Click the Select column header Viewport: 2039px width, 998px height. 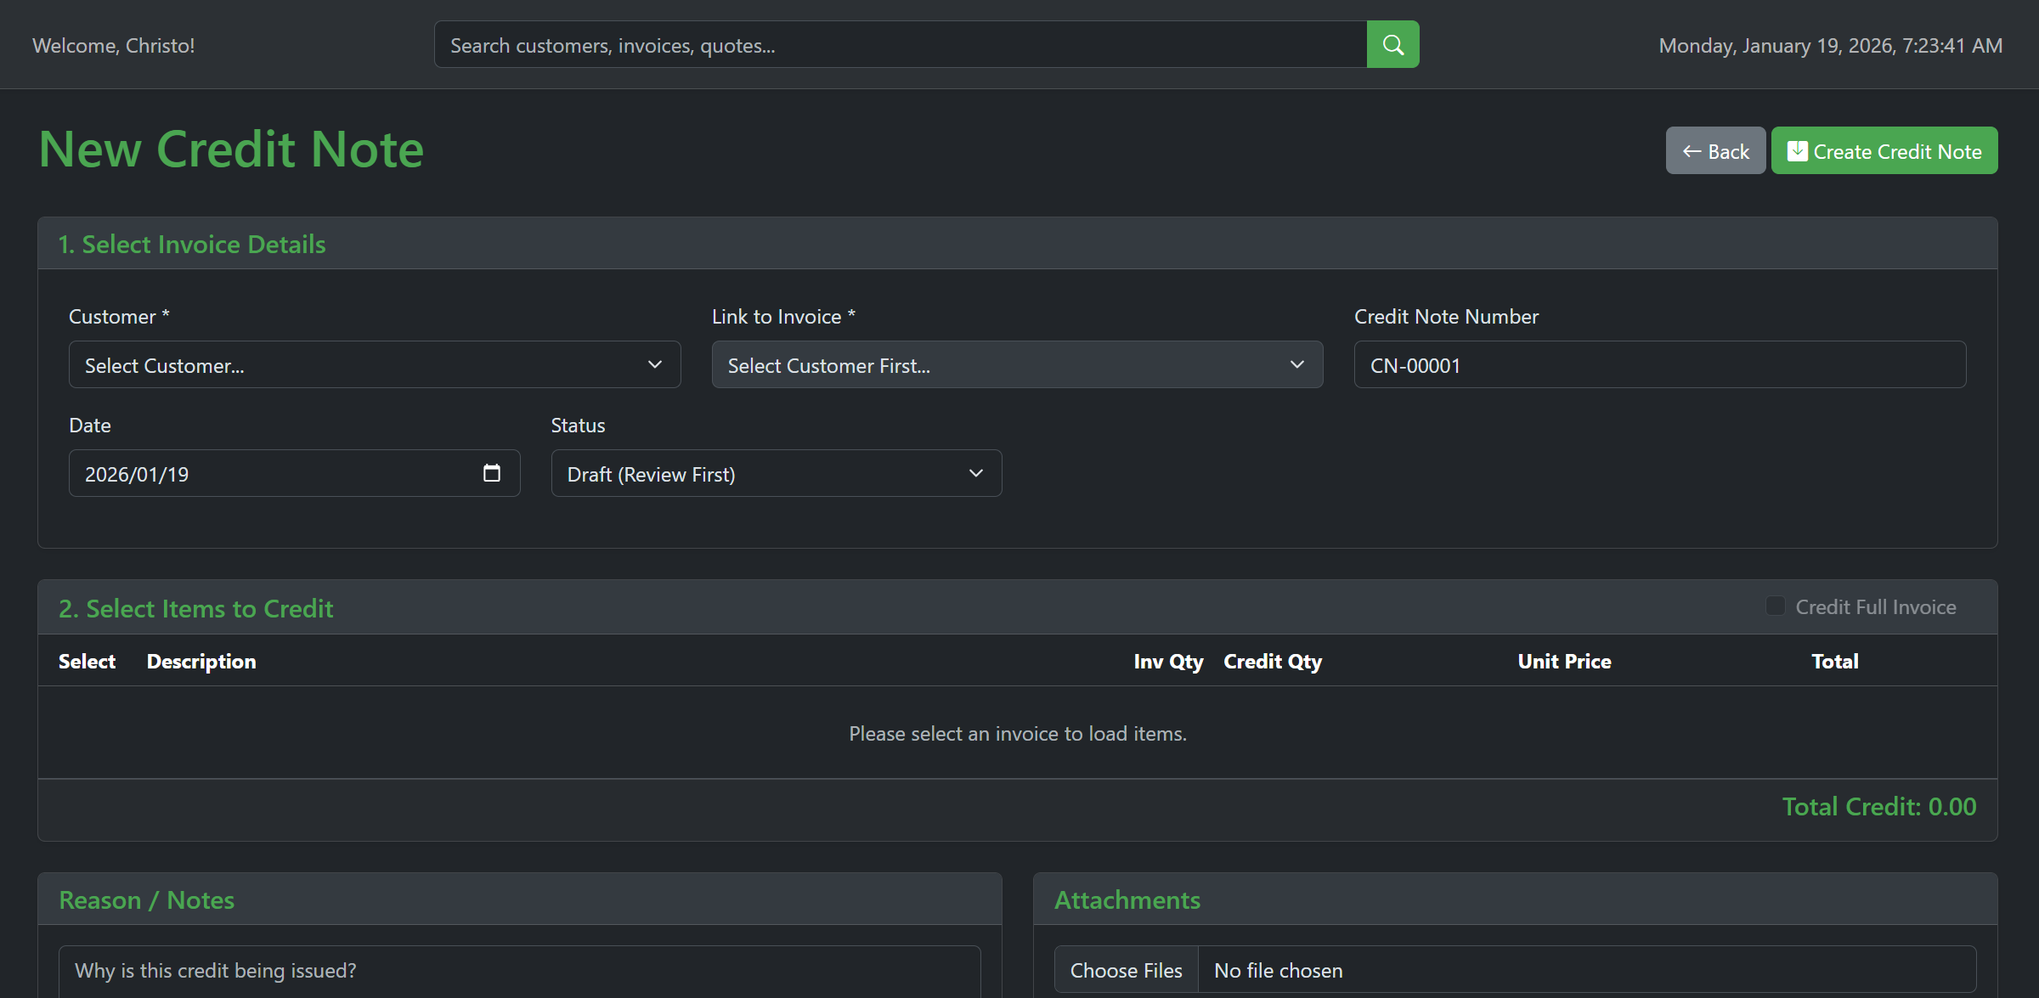[x=87, y=661]
